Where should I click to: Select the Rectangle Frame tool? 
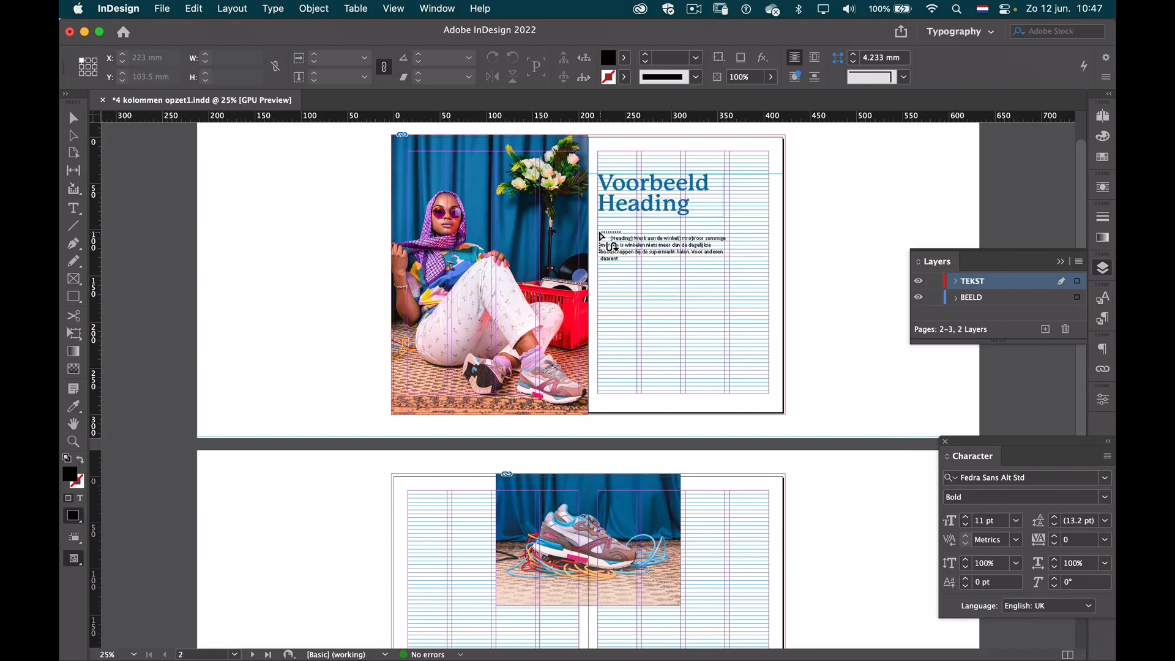point(73,279)
